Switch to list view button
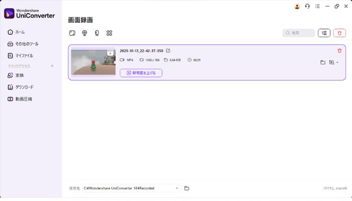Screen dimensions: 352x201 [324, 33]
